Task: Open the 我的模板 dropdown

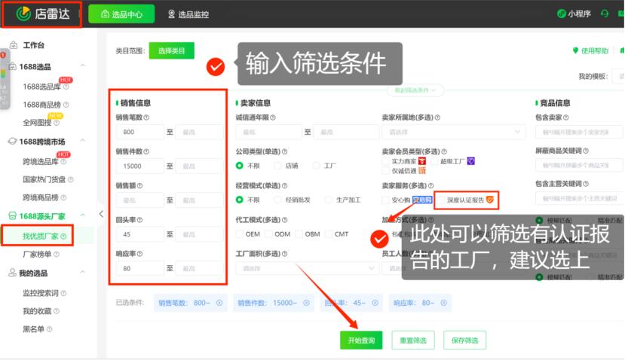Action: click(619, 76)
